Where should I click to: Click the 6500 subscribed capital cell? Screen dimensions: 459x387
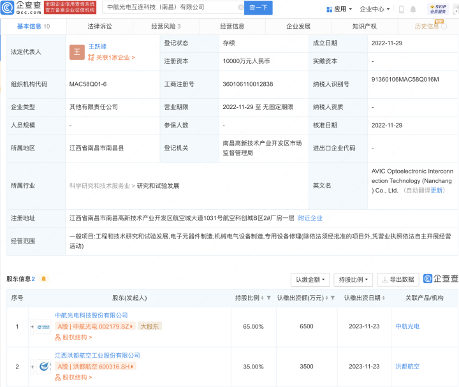307,326
